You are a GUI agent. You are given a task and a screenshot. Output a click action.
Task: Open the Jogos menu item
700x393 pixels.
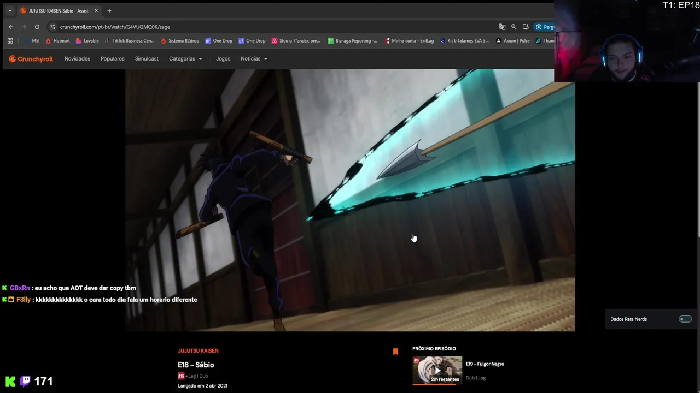(223, 59)
